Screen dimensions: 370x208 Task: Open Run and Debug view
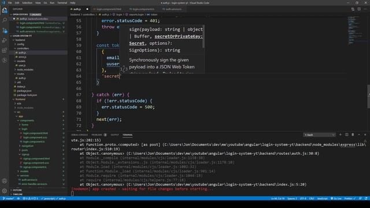[x=5, y=40]
